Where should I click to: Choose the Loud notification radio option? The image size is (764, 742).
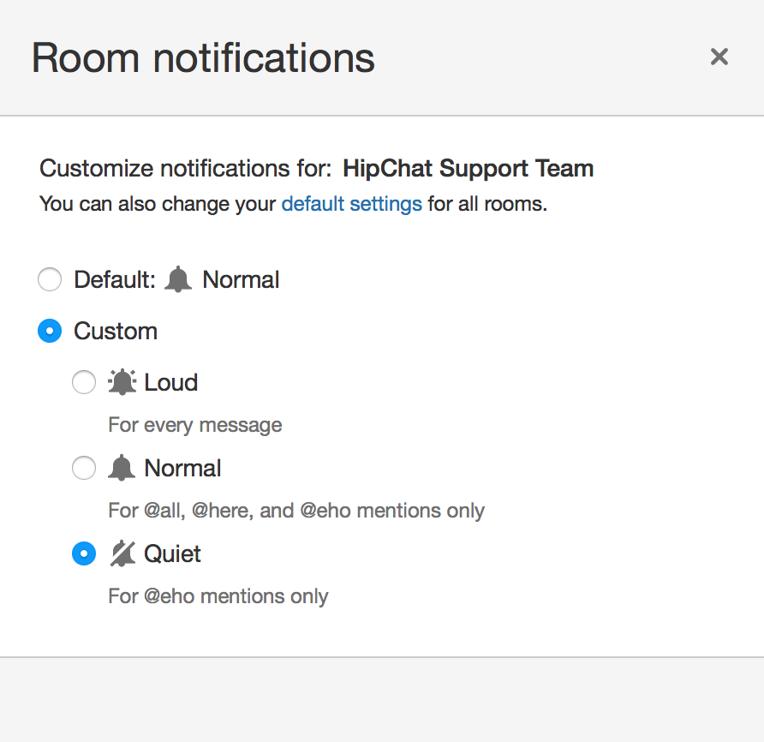pos(84,382)
